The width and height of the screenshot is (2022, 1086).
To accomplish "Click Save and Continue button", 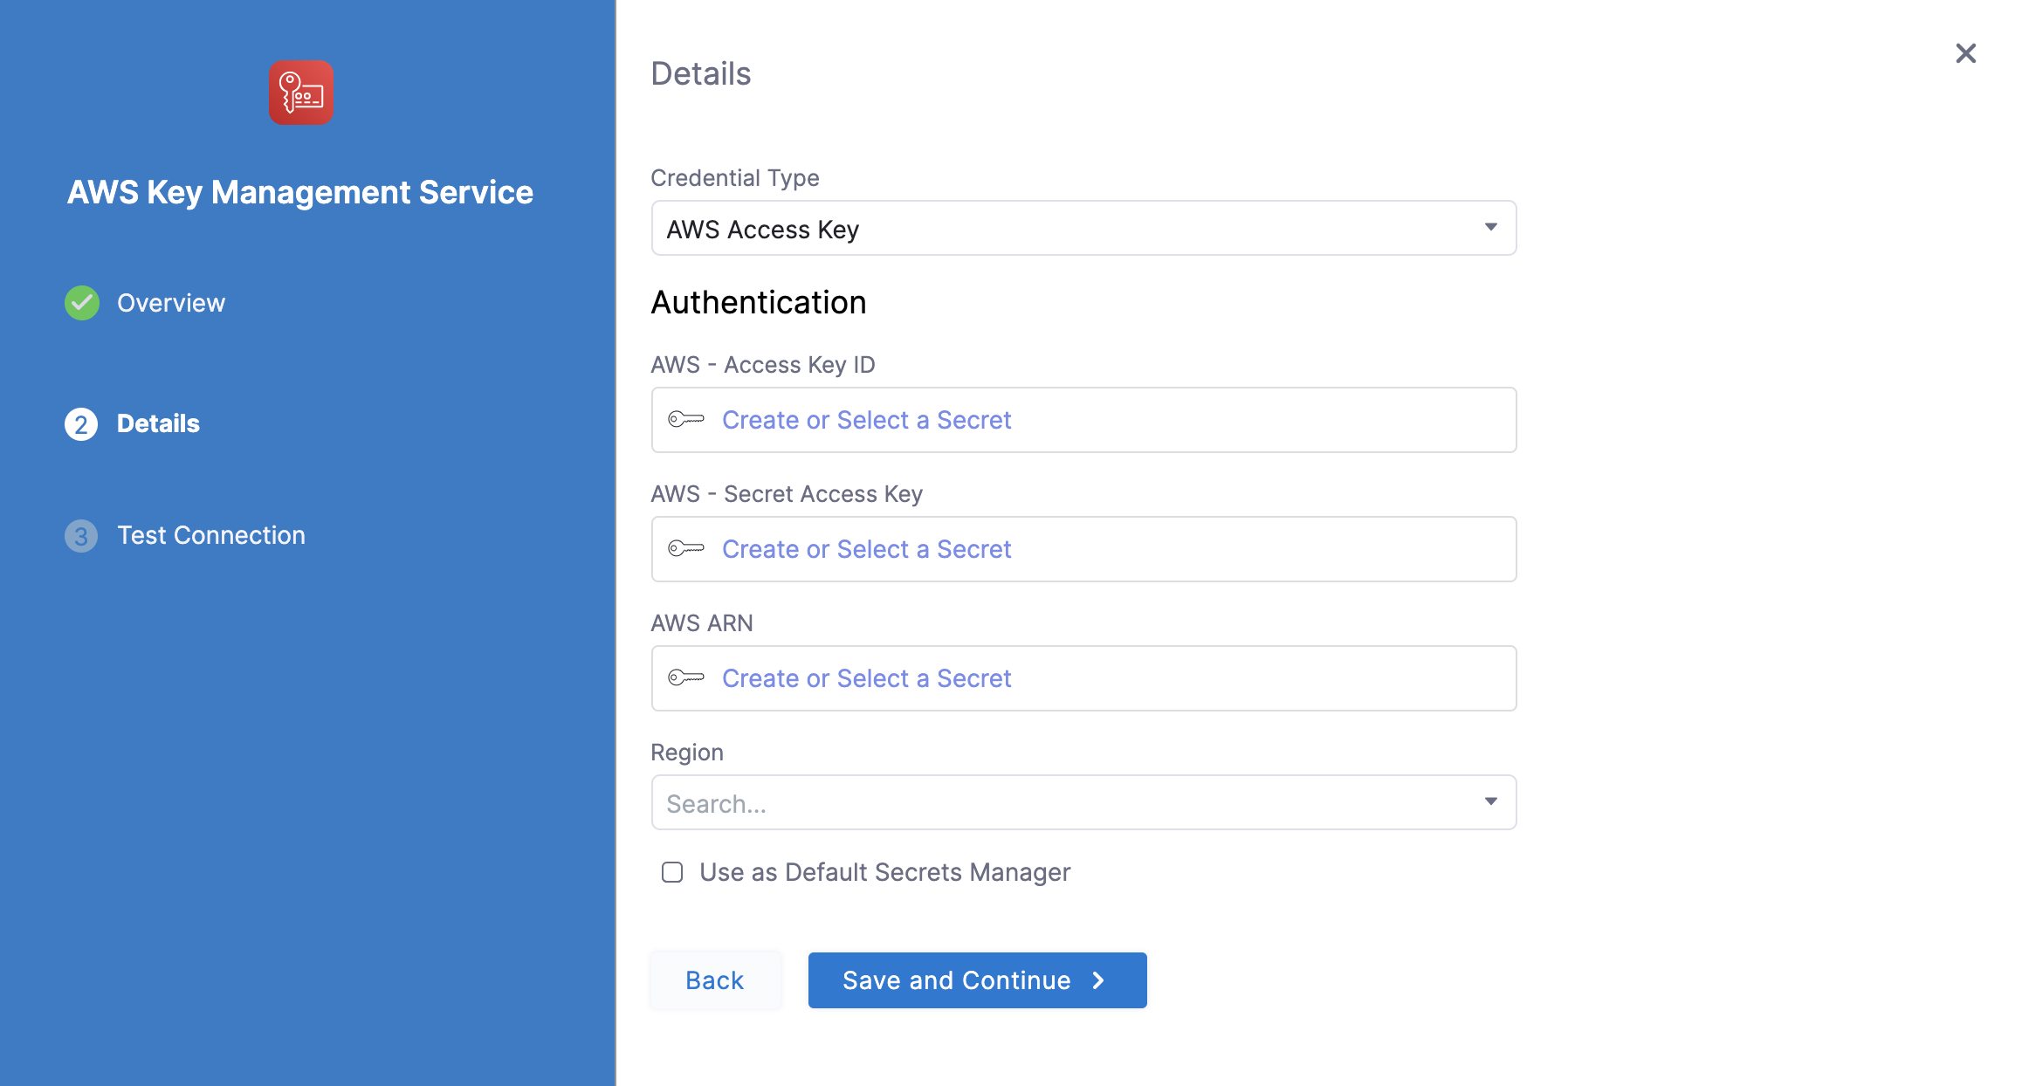I will (977, 980).
